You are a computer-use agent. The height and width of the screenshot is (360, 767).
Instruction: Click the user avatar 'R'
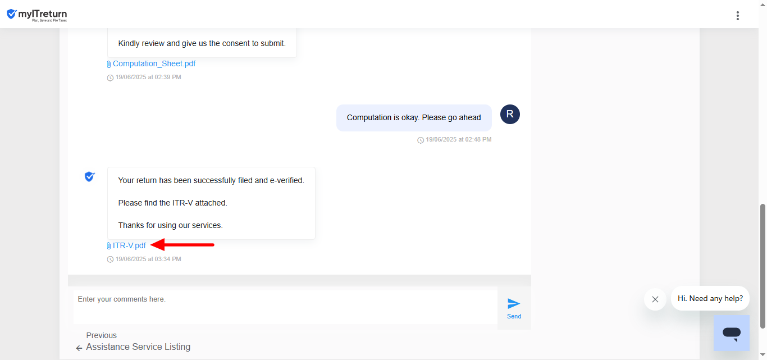click(x=510, y=115)
